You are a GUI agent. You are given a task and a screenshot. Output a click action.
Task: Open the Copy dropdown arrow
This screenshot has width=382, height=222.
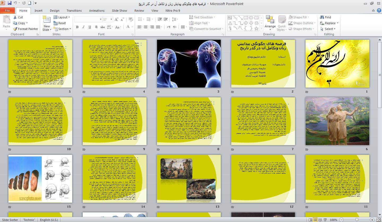click(x=27, y=23)
